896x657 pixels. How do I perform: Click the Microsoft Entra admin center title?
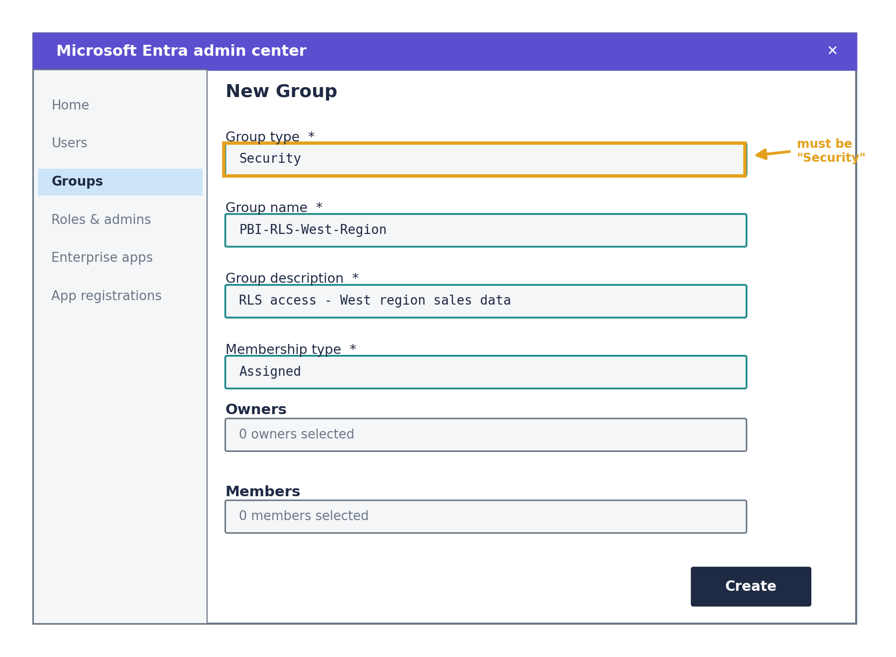[181, 51]
